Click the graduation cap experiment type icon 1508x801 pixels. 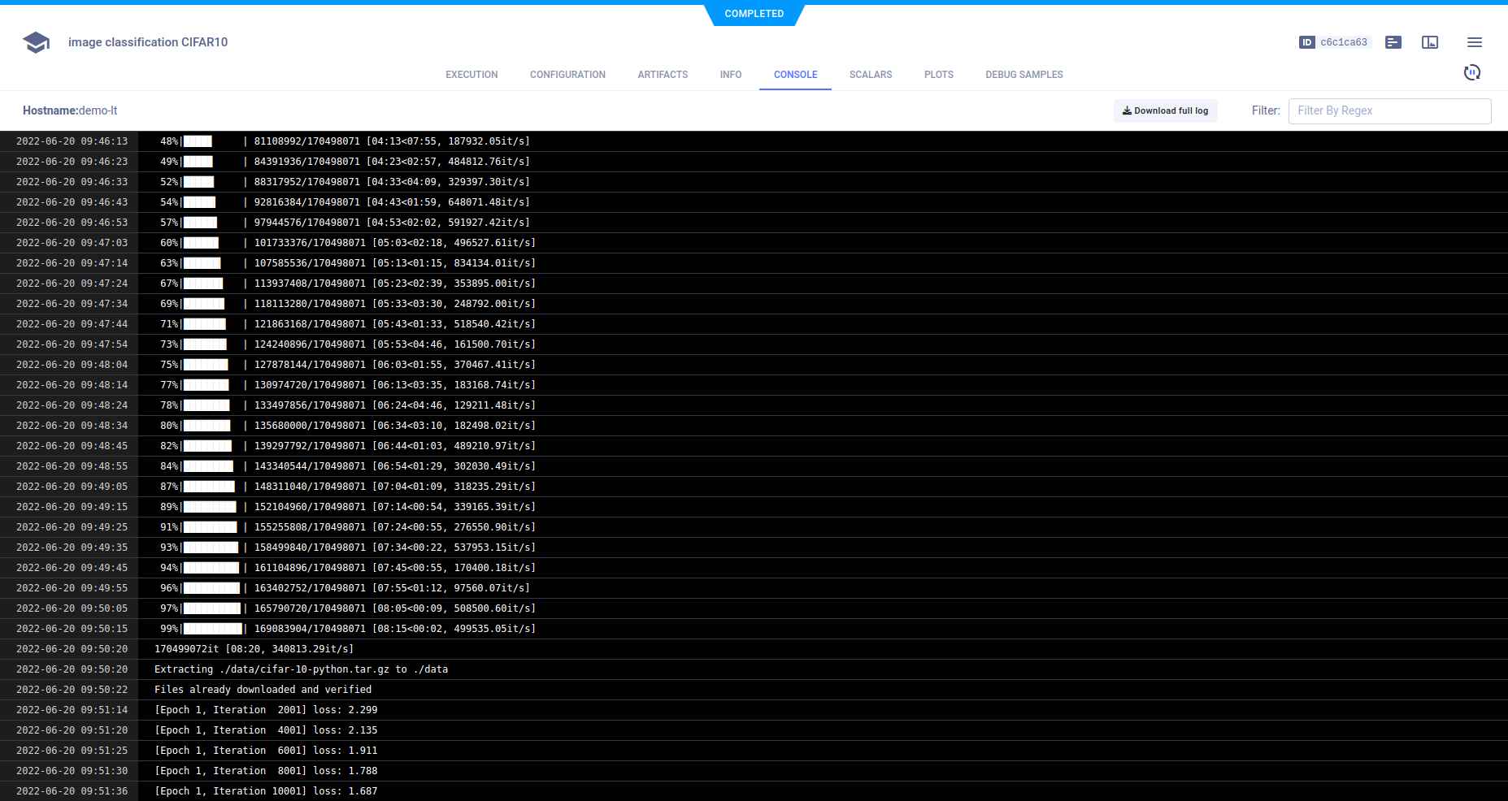click(36, 42)
